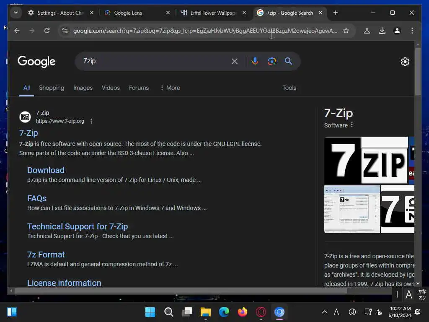Open taskbar Search
Screen dimensions: 429x322
click(168, 312)
